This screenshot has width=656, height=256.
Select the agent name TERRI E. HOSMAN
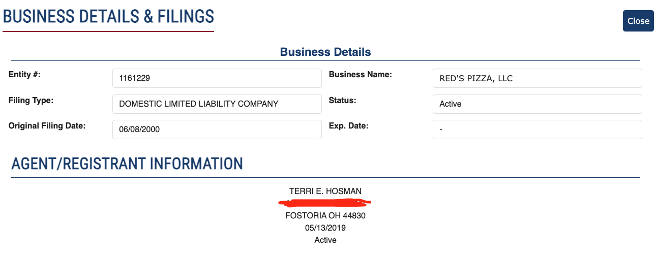point(325,191)
